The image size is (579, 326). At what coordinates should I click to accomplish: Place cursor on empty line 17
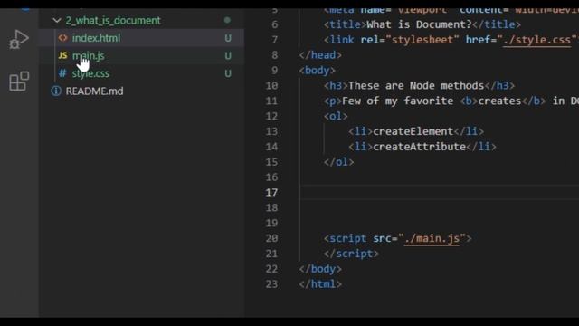(440, 193)
